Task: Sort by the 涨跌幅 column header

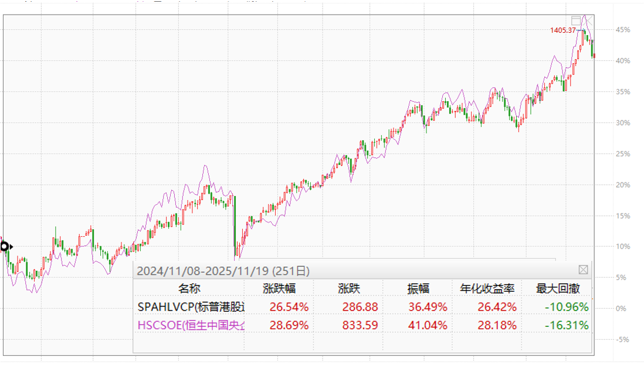Action: pos(279,288)
